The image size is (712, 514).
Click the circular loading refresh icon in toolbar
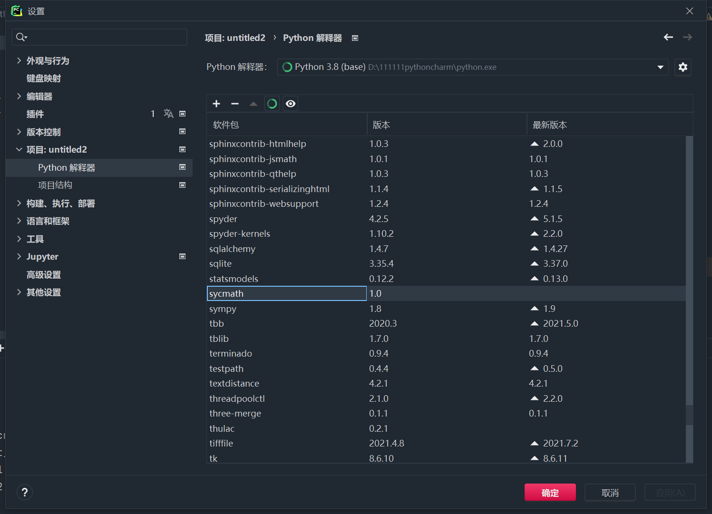(272, 104)
